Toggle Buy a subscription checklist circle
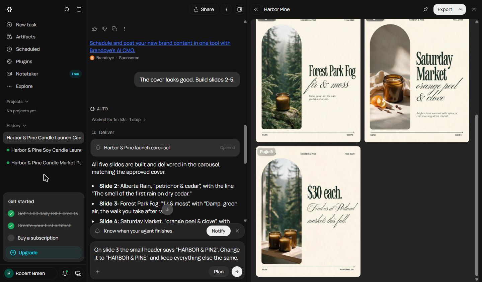 pyautogui.click(x=11, y=238)
